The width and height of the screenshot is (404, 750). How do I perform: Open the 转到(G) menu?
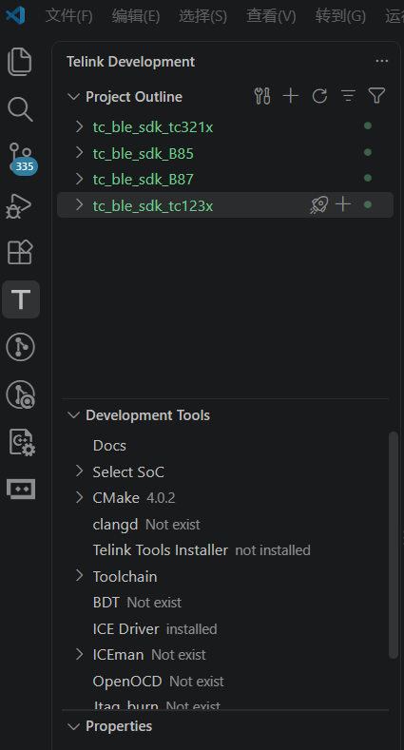340,16
